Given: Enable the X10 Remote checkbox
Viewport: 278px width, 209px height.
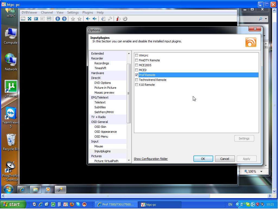Looking at the screenshot, I should 137,85.
